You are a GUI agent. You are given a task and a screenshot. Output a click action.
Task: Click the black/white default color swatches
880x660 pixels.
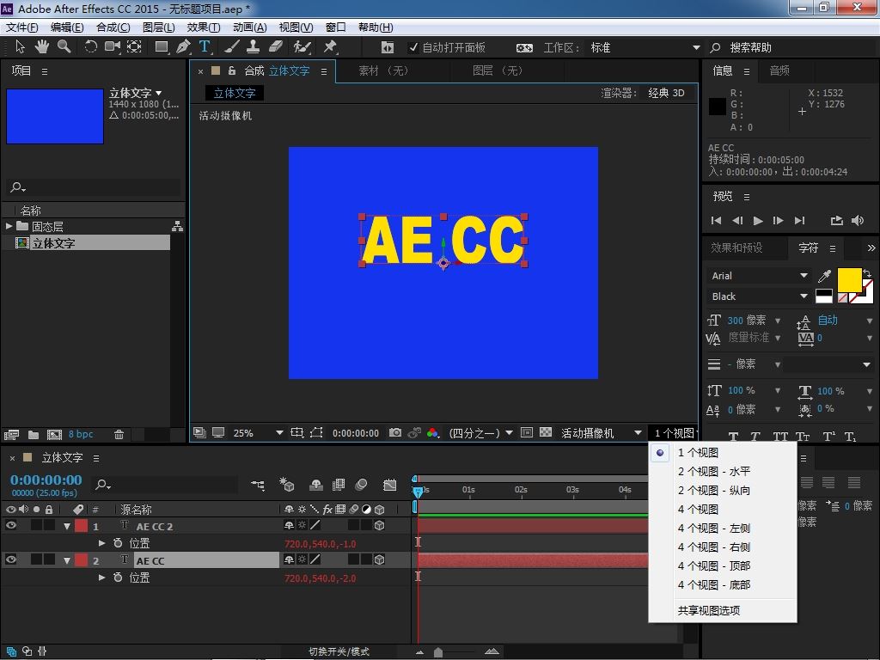824,296
